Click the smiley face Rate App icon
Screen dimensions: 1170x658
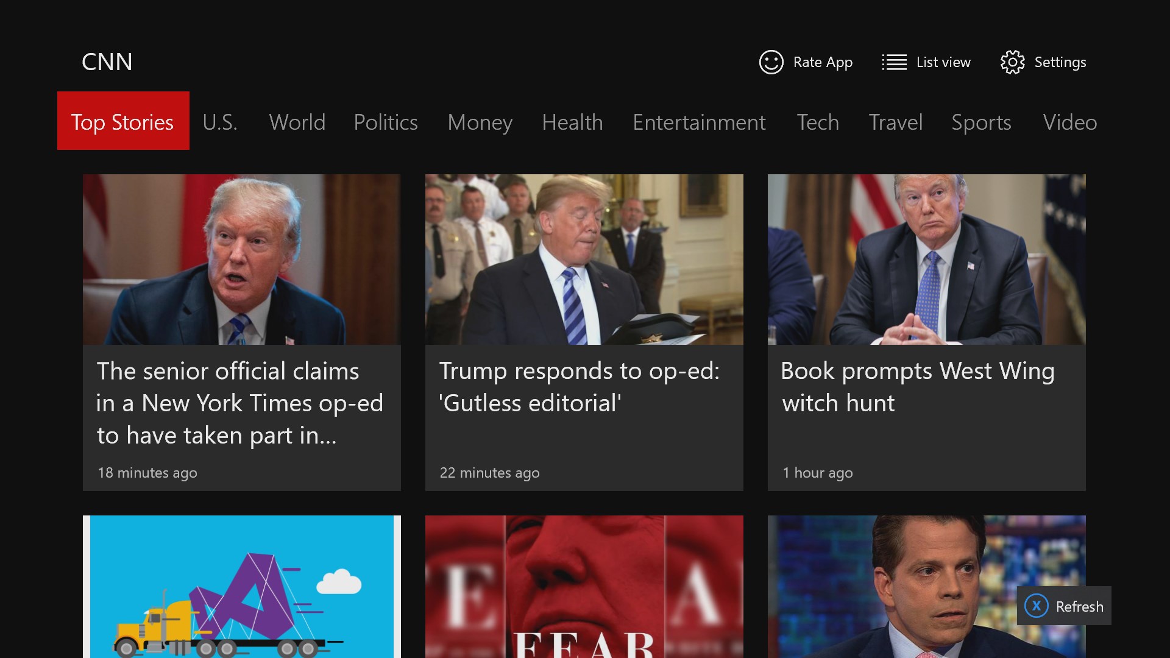tap(771, 62)
